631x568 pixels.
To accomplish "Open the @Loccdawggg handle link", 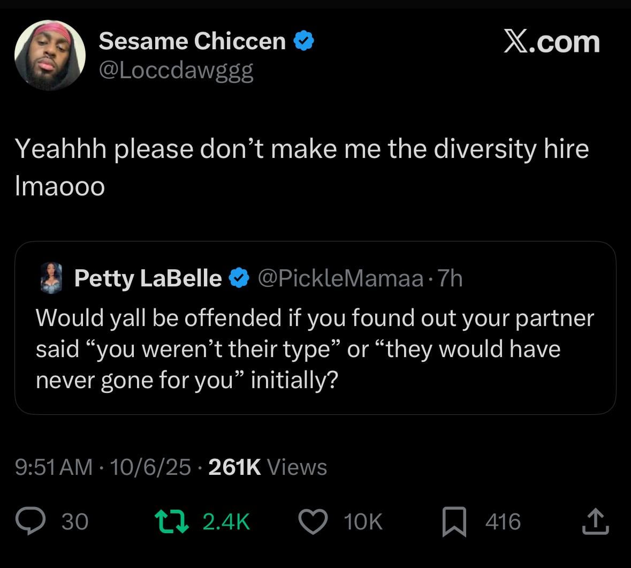I will point(176,71).
